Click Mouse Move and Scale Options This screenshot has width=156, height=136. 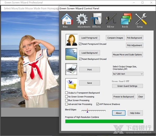(127, 55)
